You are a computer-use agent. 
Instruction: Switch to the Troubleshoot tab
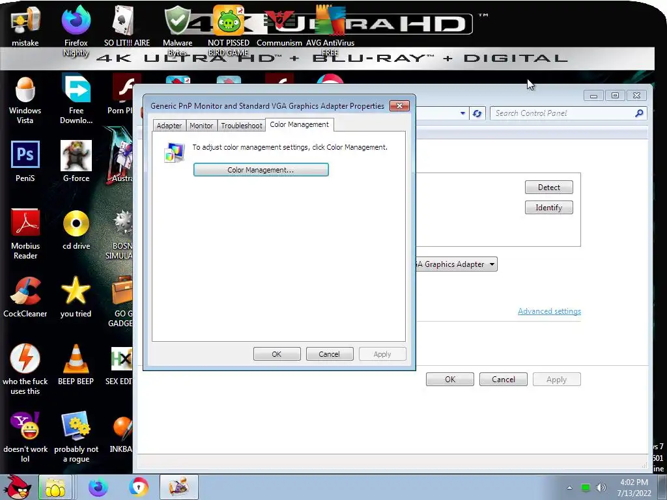point(242,126)
